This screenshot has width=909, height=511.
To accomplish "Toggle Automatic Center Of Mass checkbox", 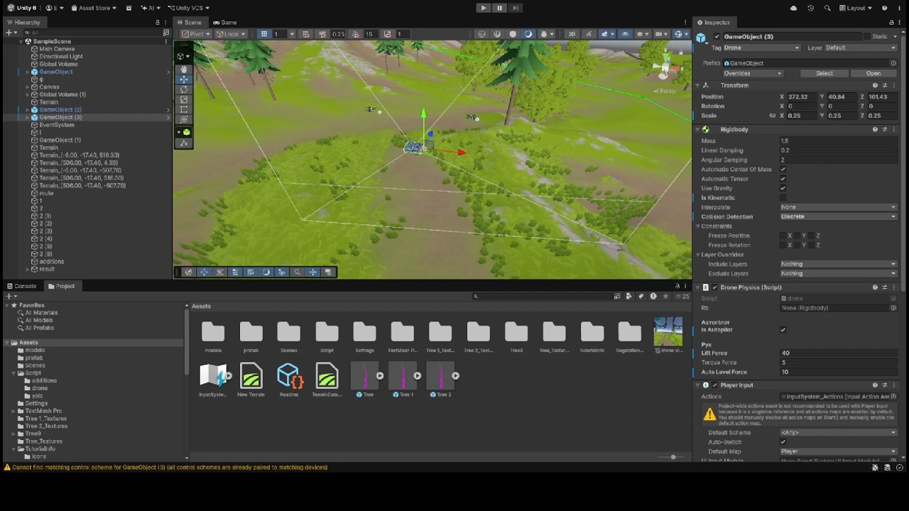I will coord(783,170).
